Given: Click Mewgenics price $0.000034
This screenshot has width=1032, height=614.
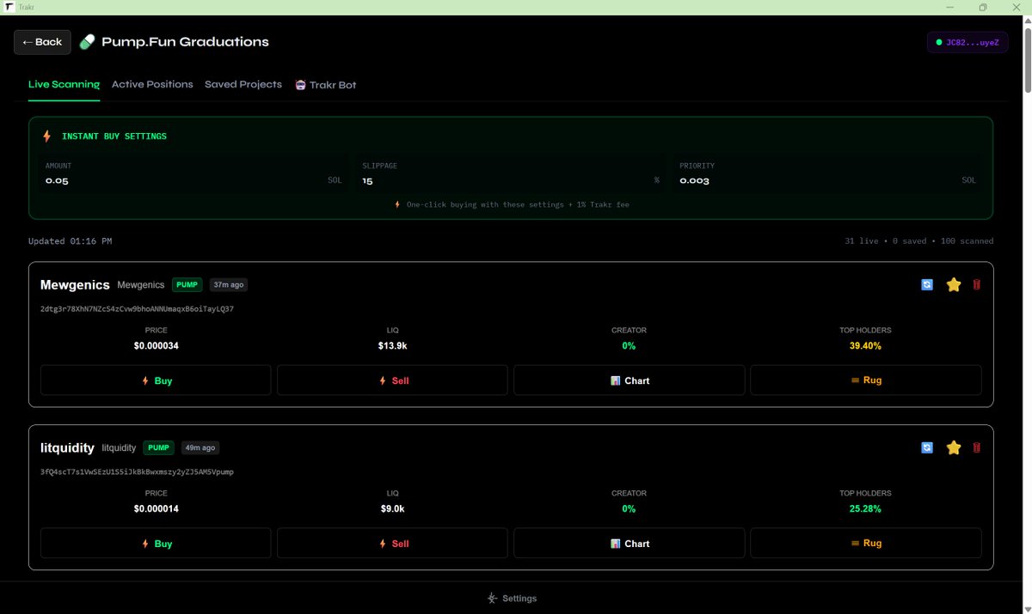Looking at the screenshot, I should [156, 346].
